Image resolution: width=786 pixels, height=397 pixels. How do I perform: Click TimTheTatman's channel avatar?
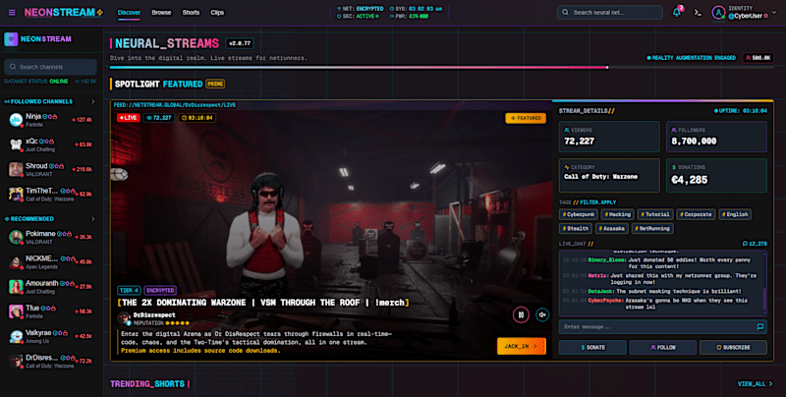(16, 194)
